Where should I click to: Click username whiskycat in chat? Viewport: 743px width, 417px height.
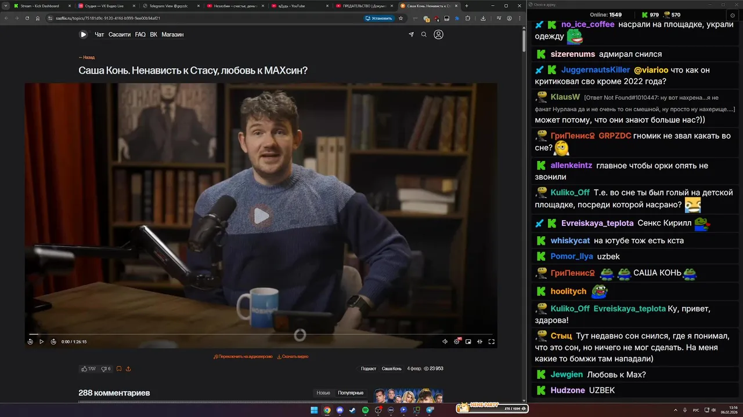[x=570, y=240]
